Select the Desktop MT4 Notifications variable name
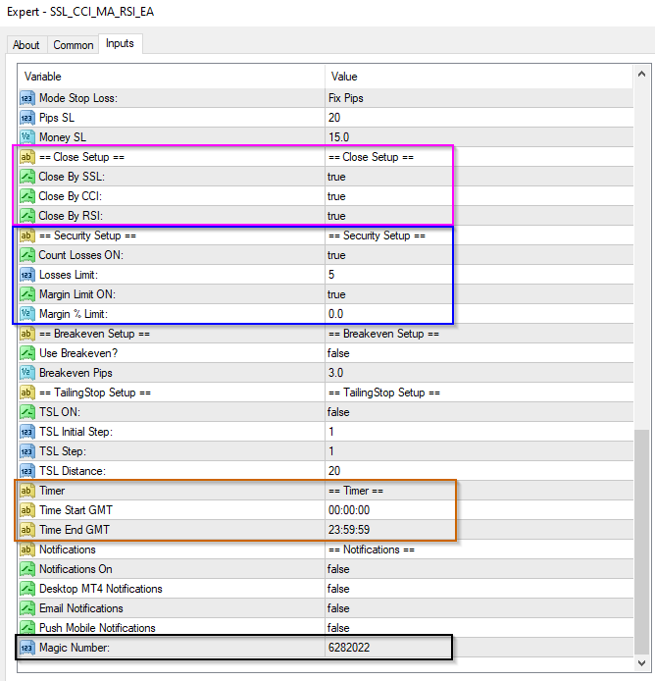Screen dimensions: 655x681 tap(101, 589)
